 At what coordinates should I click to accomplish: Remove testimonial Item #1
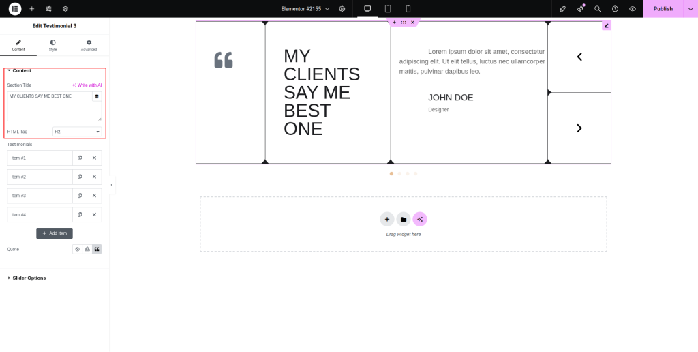(x=94, y=158)
